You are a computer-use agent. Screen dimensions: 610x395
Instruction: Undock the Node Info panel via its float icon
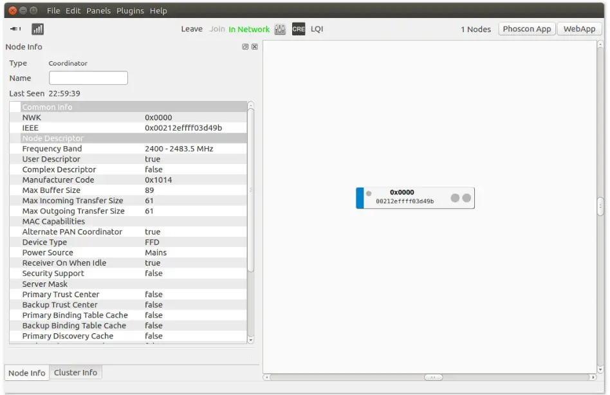click(x=245, y=46)
